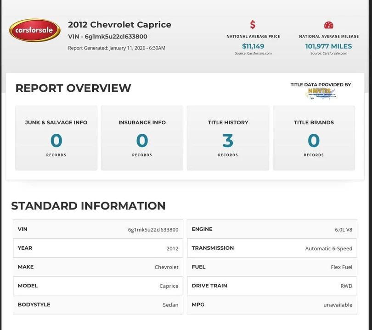
Task: Click the 2012 Chevrolet Caprice heading
Action: [119, 25]
